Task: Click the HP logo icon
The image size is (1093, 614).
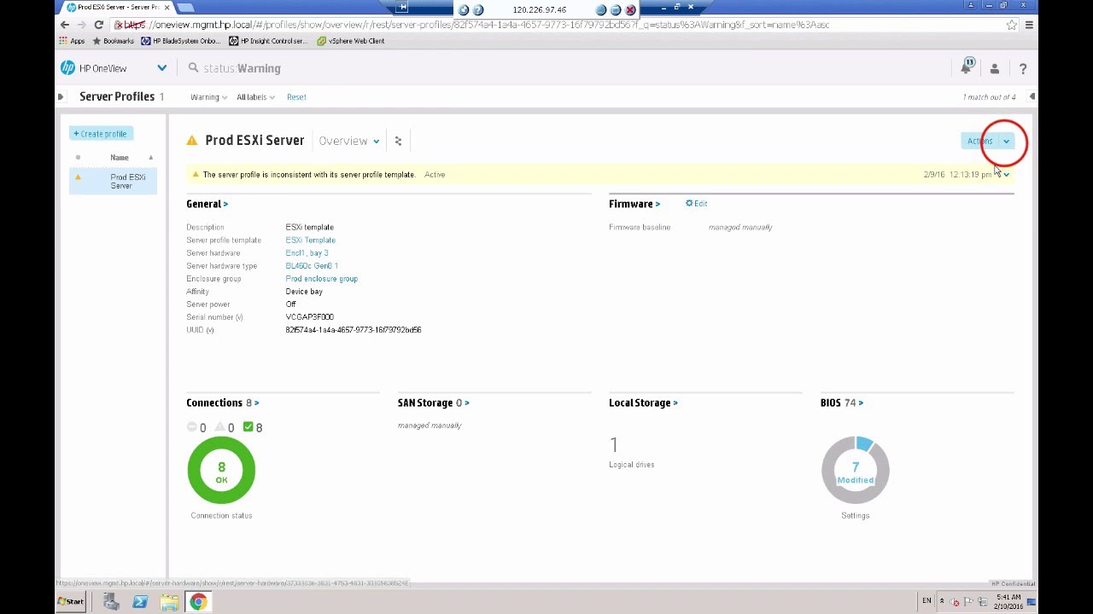Action: coord(67,68)
